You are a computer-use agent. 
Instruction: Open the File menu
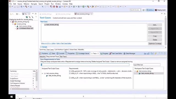point(10,4)
